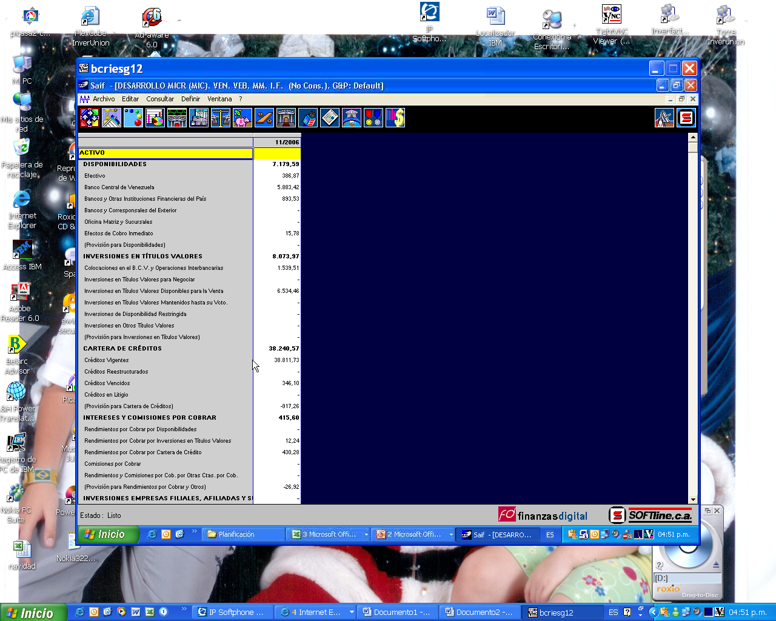Open the Consultar menu
Screen dimensions: 776x621
tap(160, 99)
